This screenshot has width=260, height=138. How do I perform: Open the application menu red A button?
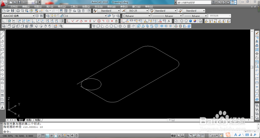coord(3,3)
